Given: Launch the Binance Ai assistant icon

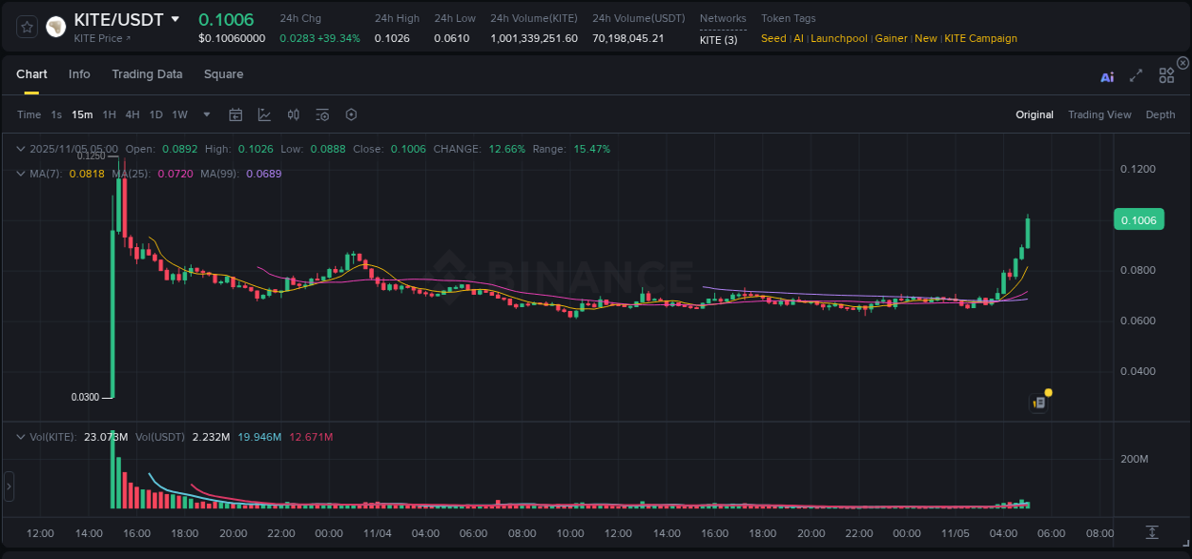Looking at the screenshot, I should pos(1107,77).
